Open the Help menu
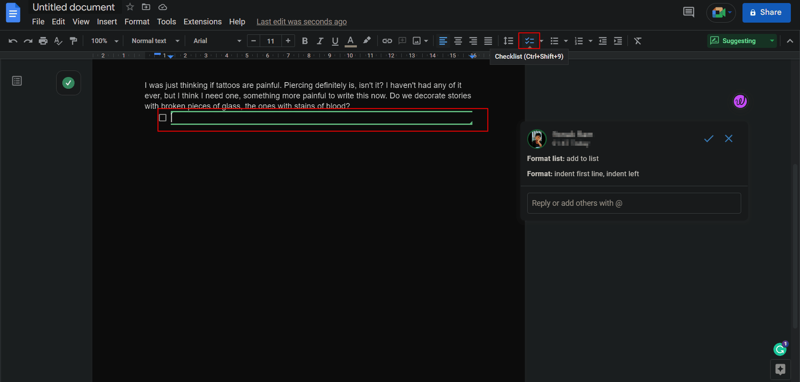 tap(237, 22)
